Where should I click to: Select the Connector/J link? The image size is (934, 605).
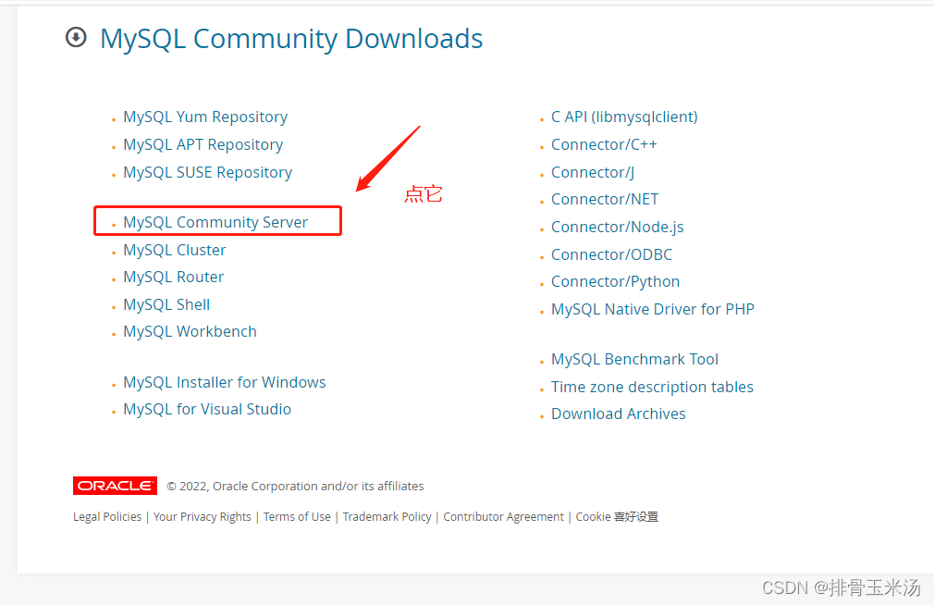point(593,172)
